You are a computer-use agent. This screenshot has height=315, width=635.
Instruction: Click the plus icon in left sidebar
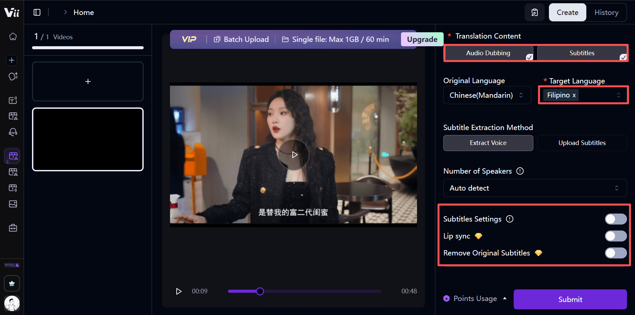pyautogui.click(x=12, y=60)
